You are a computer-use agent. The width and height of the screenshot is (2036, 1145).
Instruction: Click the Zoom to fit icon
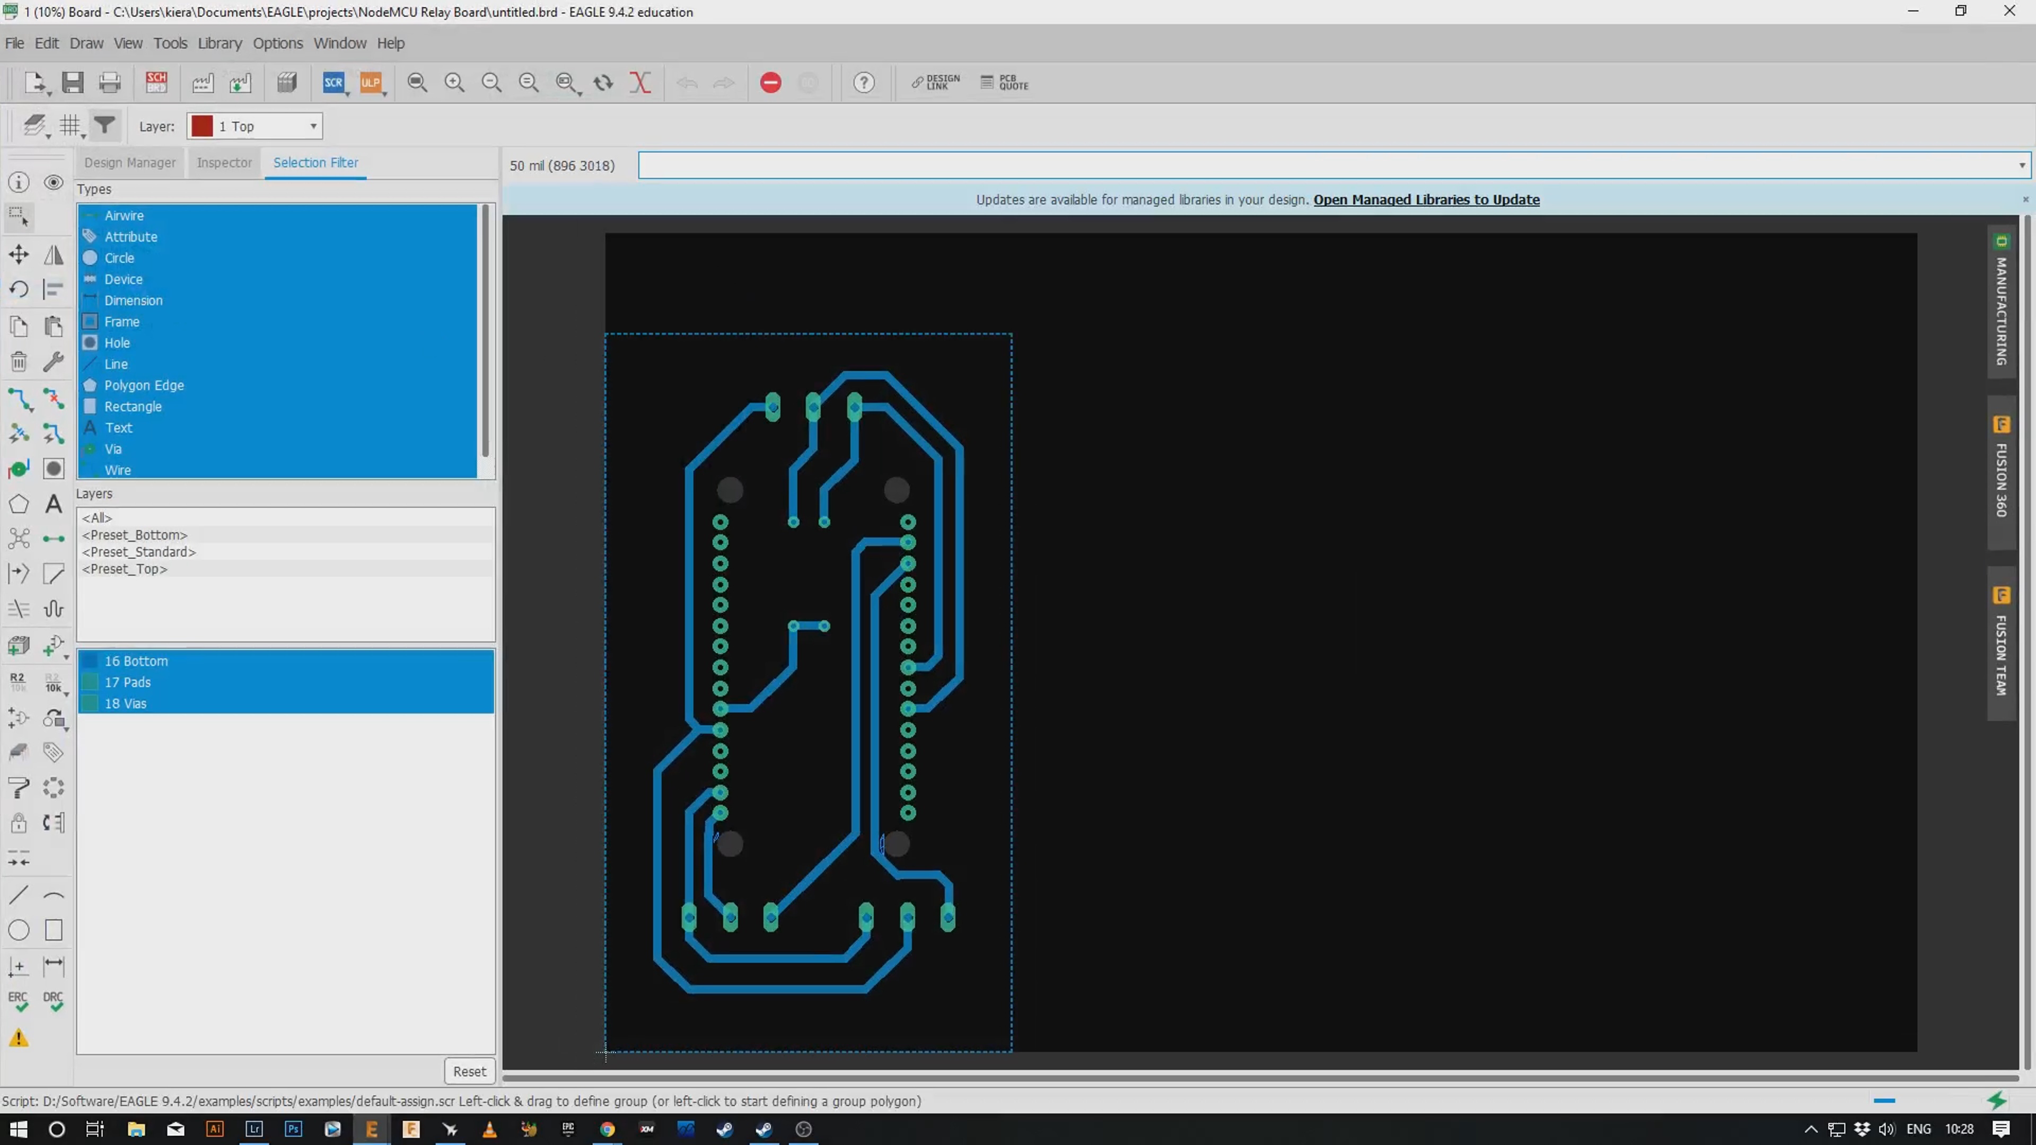click(x=417, y=83)
